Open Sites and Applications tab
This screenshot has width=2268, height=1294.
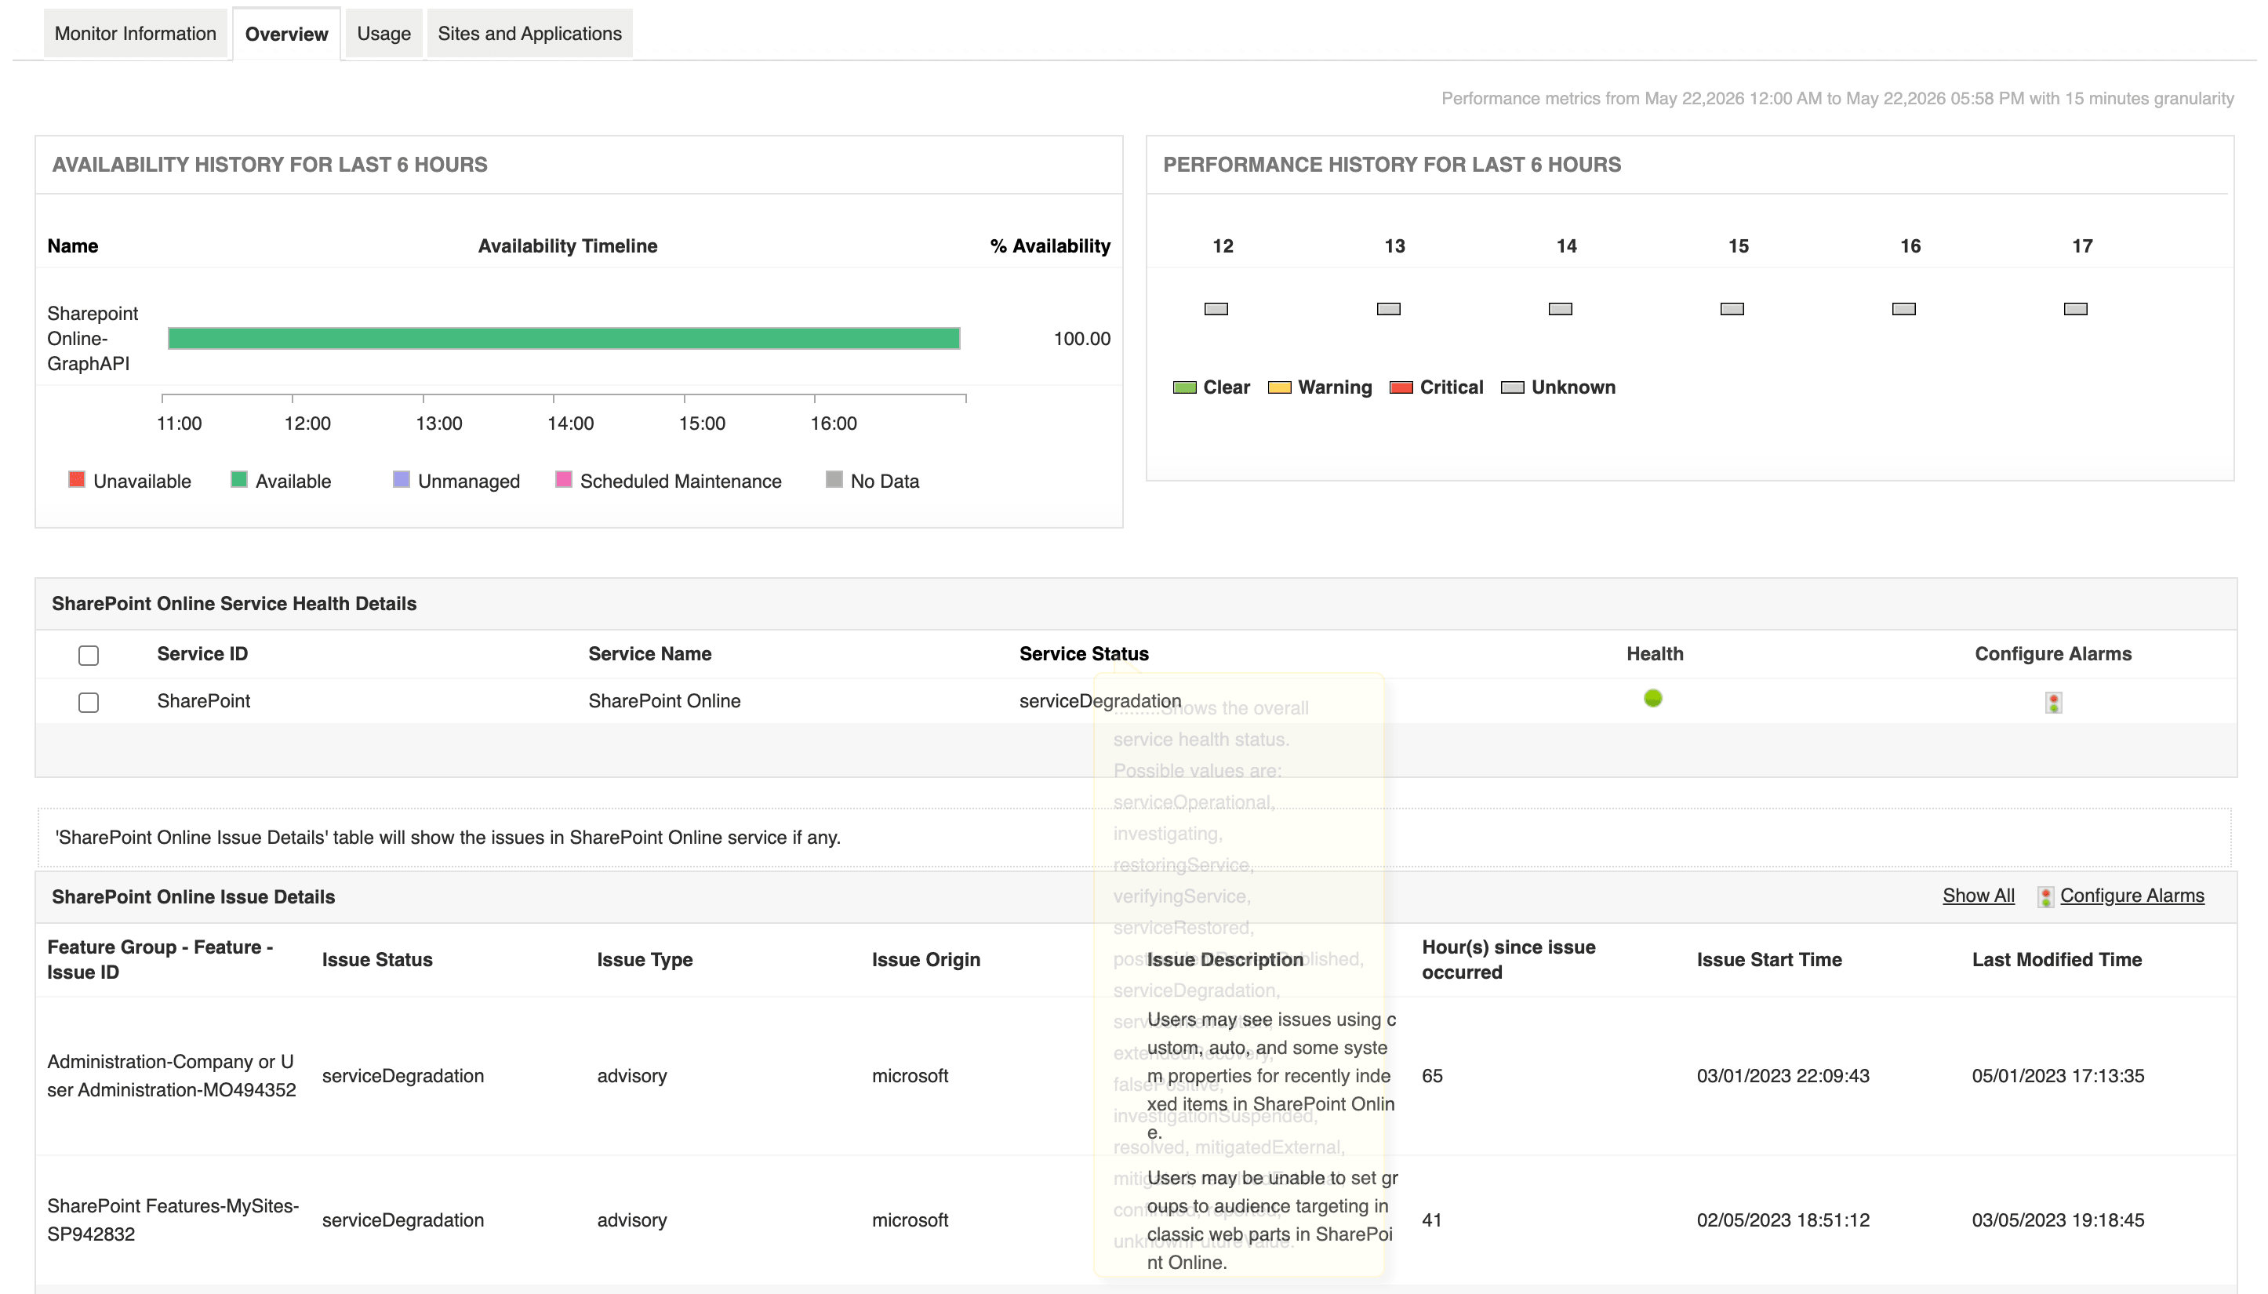(x=529, y=34)
